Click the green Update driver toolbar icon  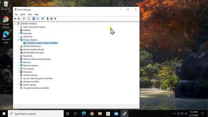click(48, 19)
